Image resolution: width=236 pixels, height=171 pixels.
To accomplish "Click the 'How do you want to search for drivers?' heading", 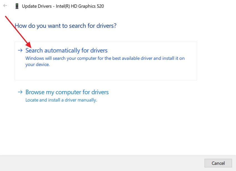I will tap(66, 26).
